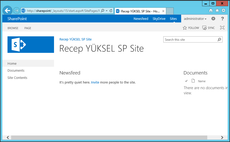Open the Recep YÜKSEL SP Site breadcrumb link

pos(75,39)
